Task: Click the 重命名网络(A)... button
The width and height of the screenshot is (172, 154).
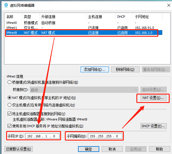Action: tap(156, 69)
